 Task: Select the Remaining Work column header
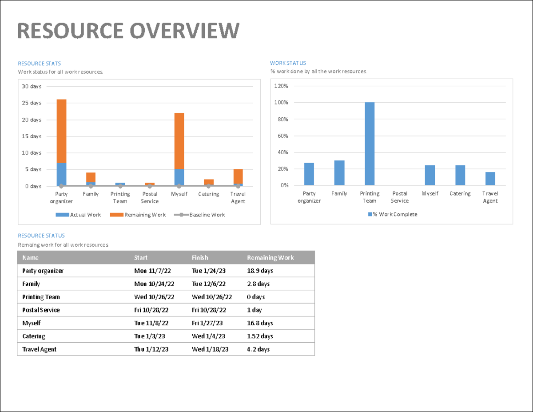271,257
